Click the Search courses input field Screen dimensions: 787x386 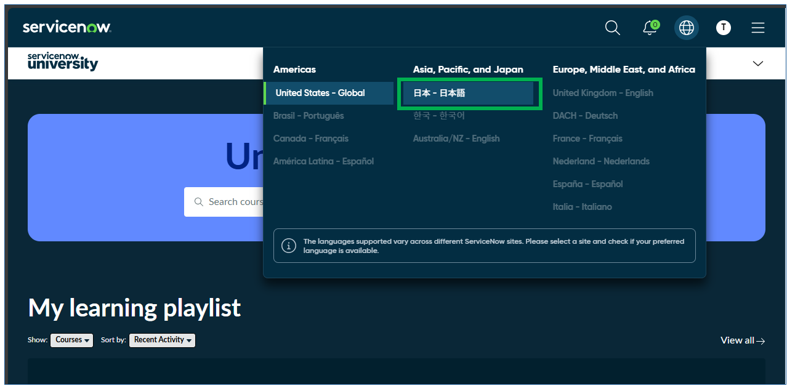pos(224,202)
